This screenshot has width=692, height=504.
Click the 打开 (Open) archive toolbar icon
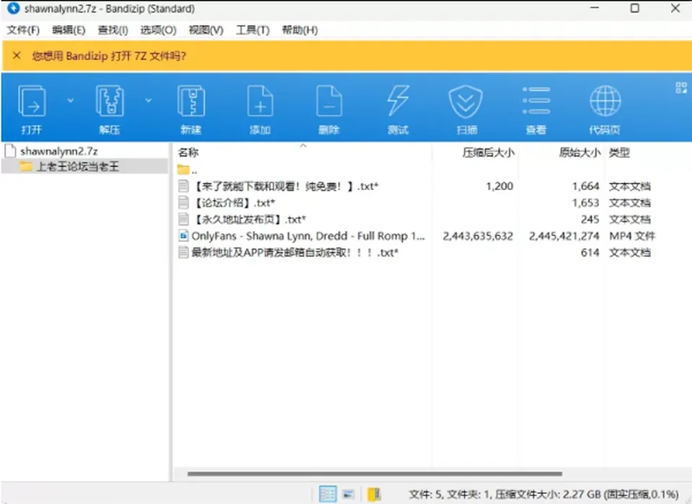click(32, 101)
